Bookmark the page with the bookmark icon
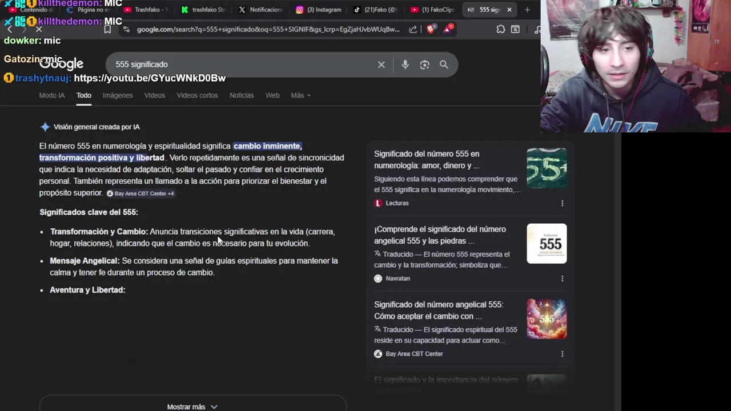The image size is (731, 411). click(x=107, y=29)
